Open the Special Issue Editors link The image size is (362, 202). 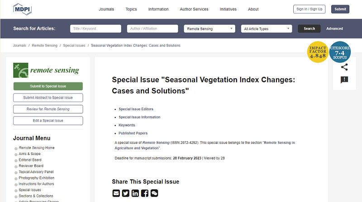(136, 109)
